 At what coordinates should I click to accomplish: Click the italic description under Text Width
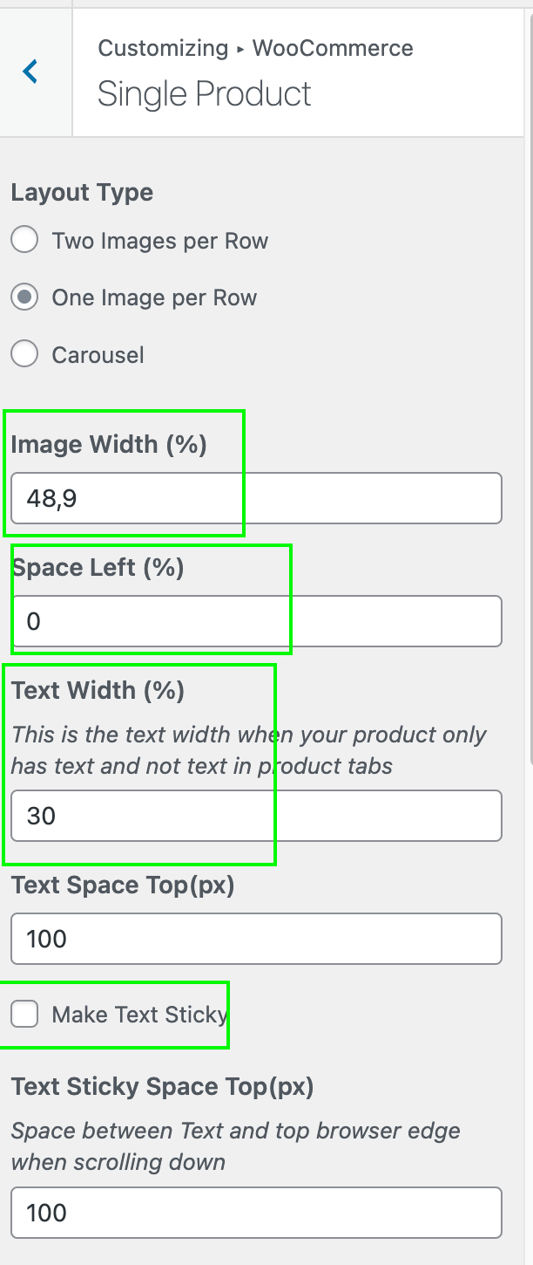pyautogui.click(x=248, y=750)
